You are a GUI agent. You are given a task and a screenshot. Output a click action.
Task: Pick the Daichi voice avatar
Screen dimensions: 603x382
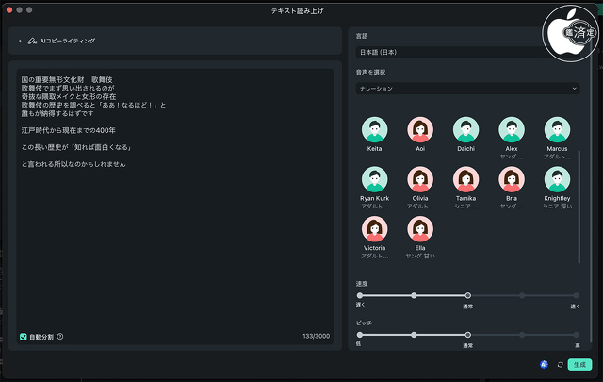tap(465, 130)
